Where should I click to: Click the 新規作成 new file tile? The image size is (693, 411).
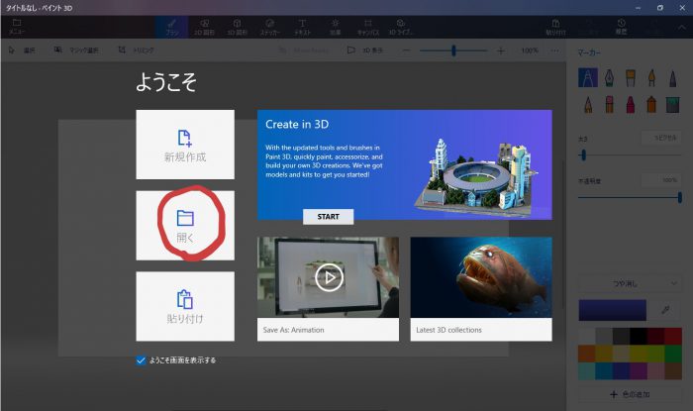185,145
